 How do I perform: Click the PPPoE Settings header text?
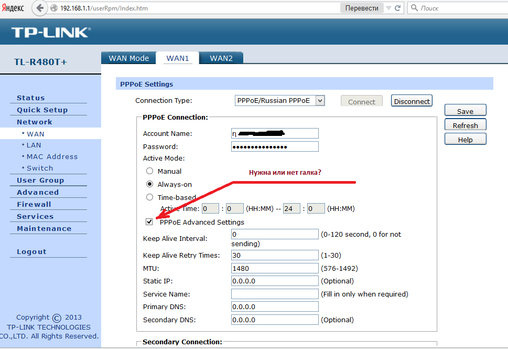tap(146, 84)
